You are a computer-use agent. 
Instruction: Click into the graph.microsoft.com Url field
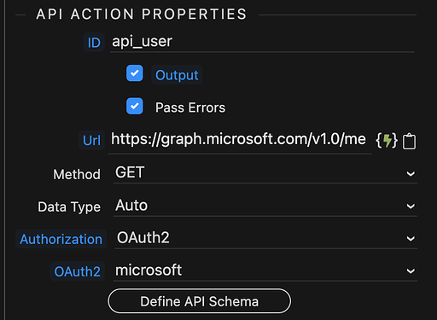[x=240, y=140]
